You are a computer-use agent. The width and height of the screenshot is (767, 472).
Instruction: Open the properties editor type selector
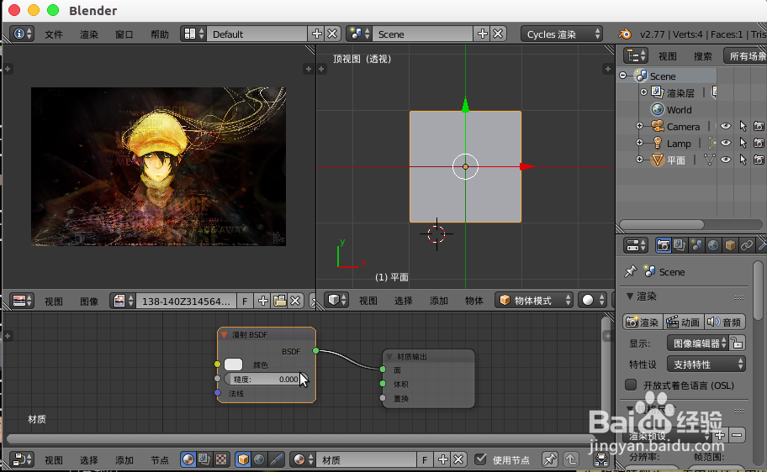point(637,244)
